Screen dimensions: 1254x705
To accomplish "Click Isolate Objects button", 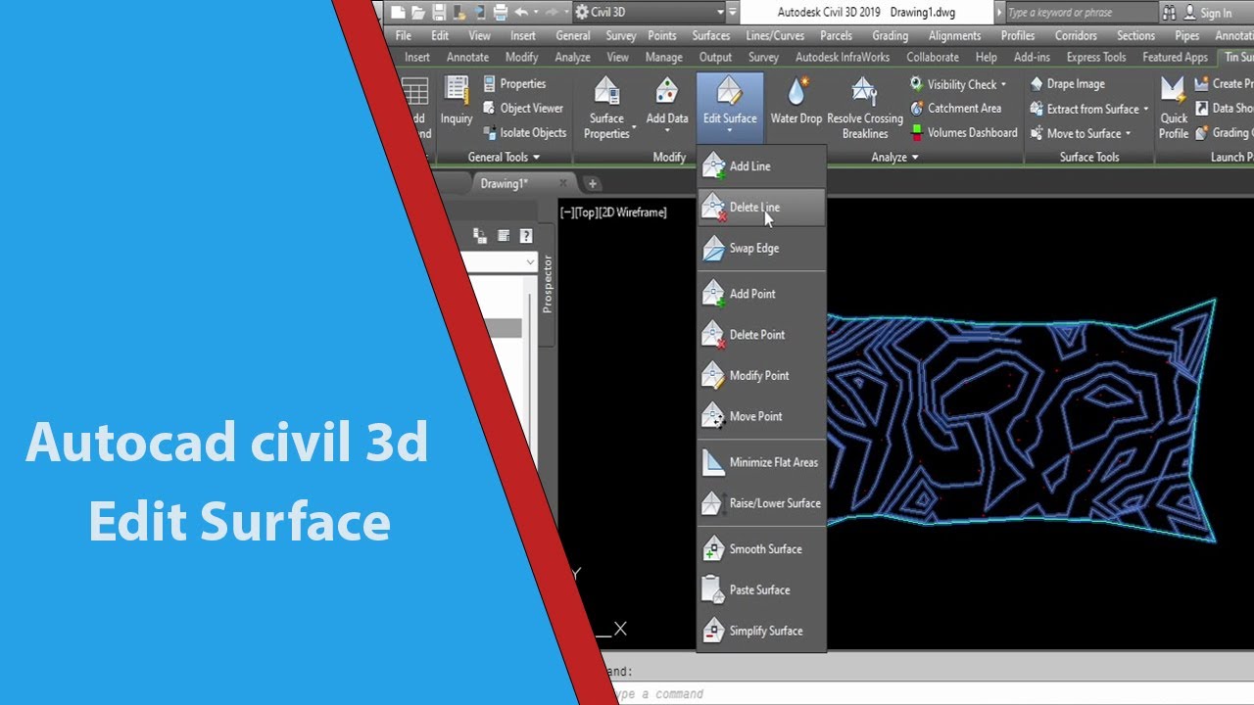I will (524, 133).
